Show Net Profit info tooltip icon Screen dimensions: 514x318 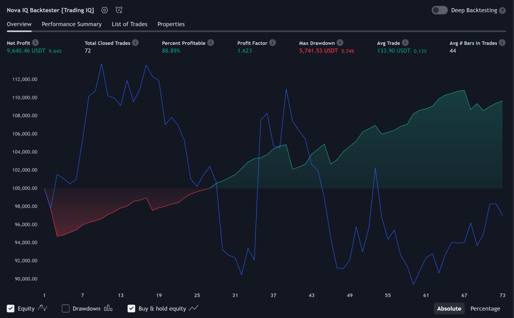pyautogui.click(x=35, y=43)
